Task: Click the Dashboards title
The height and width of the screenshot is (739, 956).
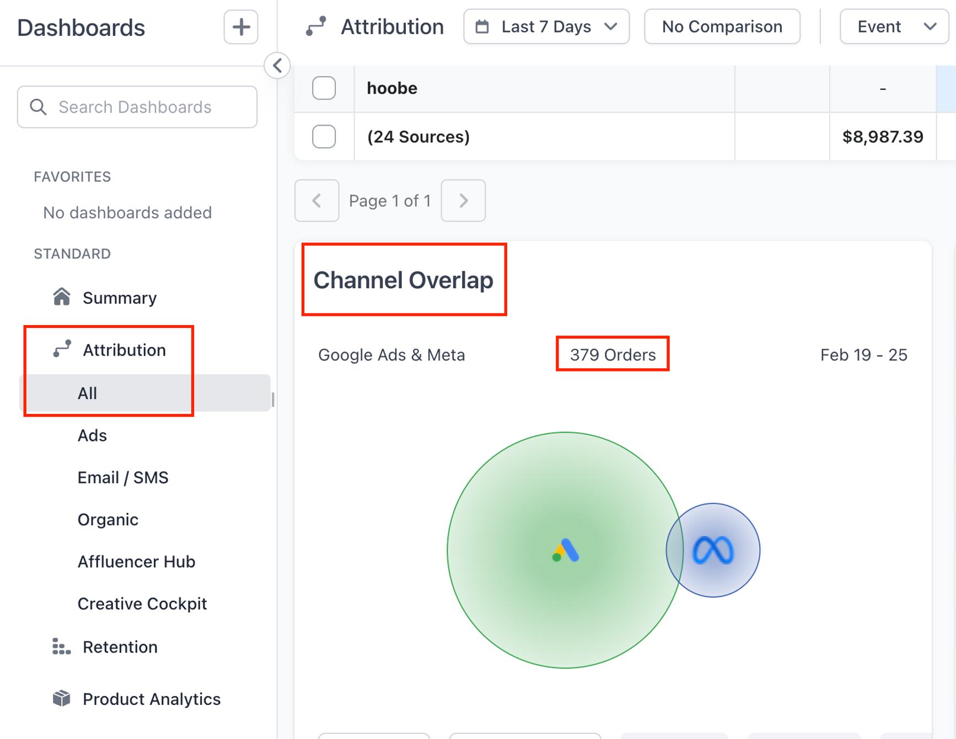Action: [x=81, y=28]
